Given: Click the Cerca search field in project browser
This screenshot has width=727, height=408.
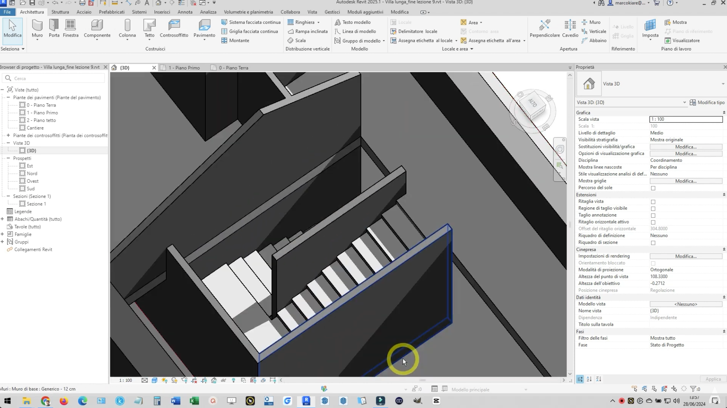Looking at the screenshot, I should click(x=56, y=78).
